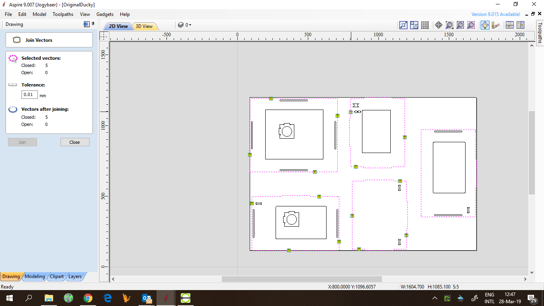Open File Explorer from the taskbar

(49, 298)
